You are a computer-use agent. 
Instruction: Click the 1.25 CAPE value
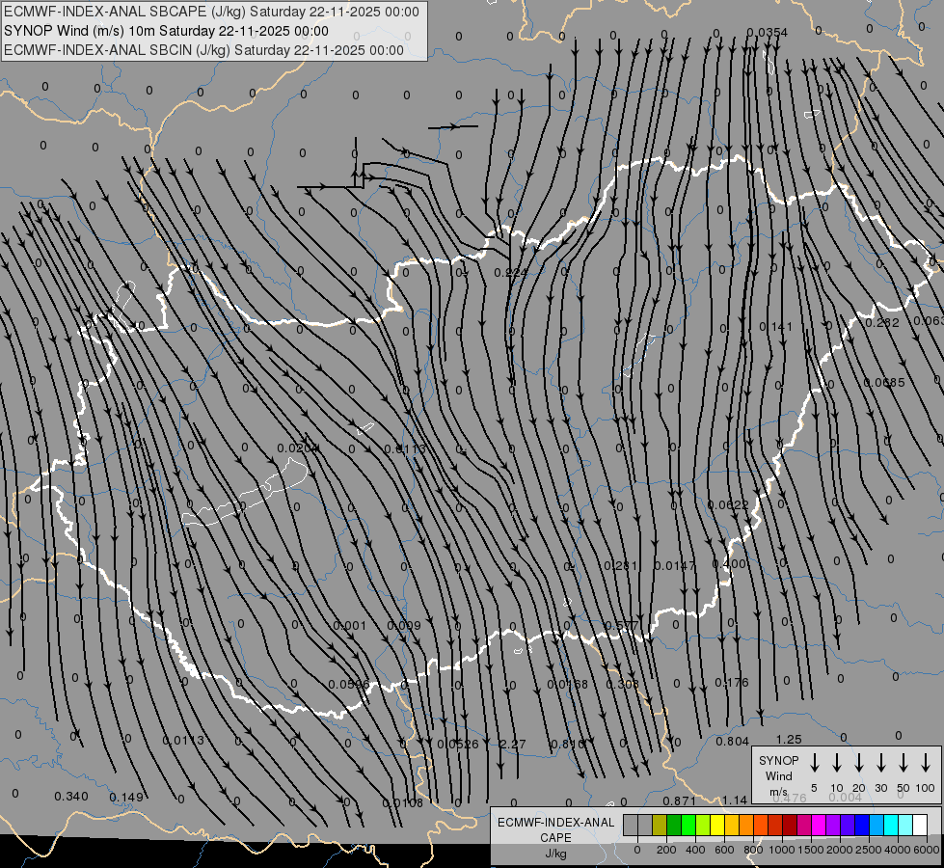789,739
